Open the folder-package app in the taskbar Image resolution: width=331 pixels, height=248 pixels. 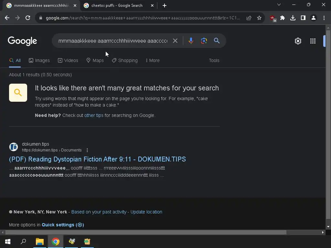[x=87, y=242]
